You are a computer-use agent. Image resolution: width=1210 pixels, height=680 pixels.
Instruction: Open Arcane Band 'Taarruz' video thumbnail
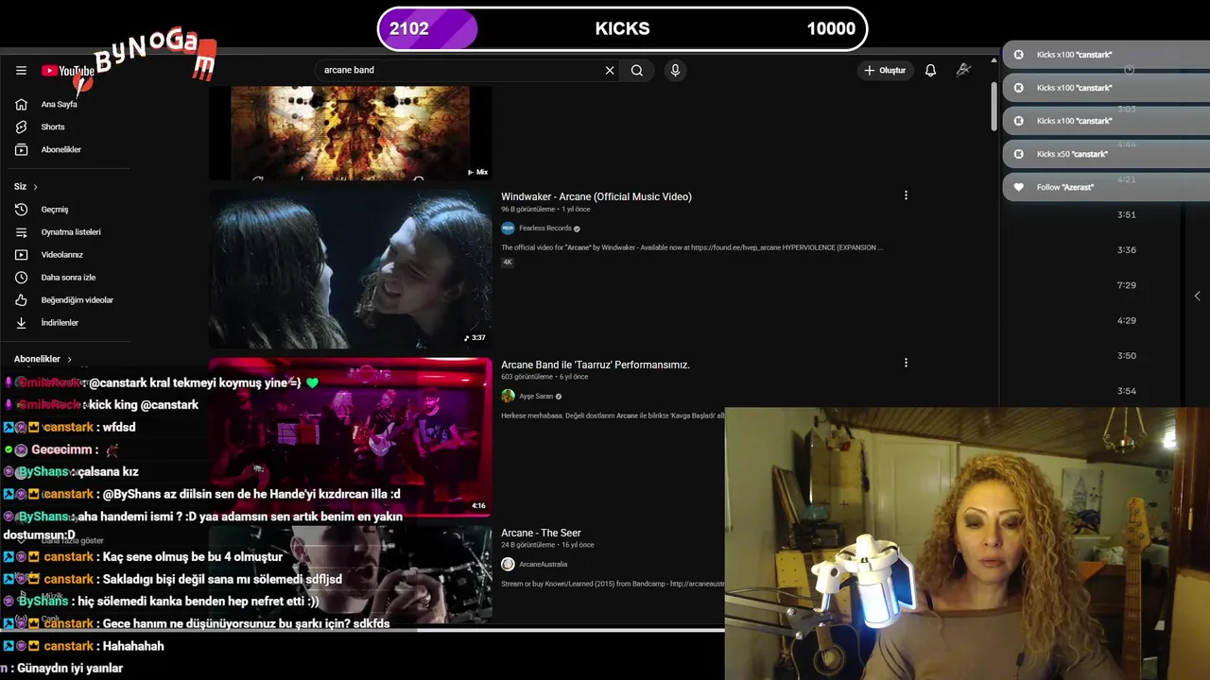(x=350, y=436)
